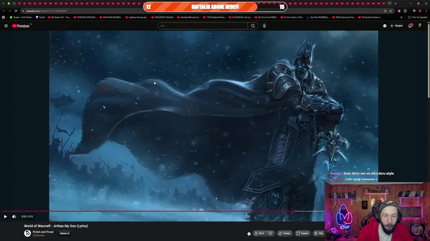Open a new browser tab with plus
The height and width of the screenshot is (241, 430).
click(x=395, y=3)
